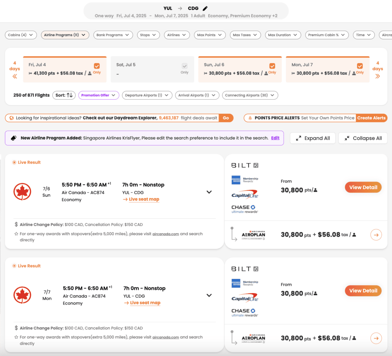The height and width of the screenshot is (356, 392).
Task: Expand the July 6 flight details chevron
Action: [x=209, y=192]
